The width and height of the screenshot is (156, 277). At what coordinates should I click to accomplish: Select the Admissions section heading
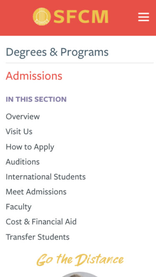coord(34,76)
